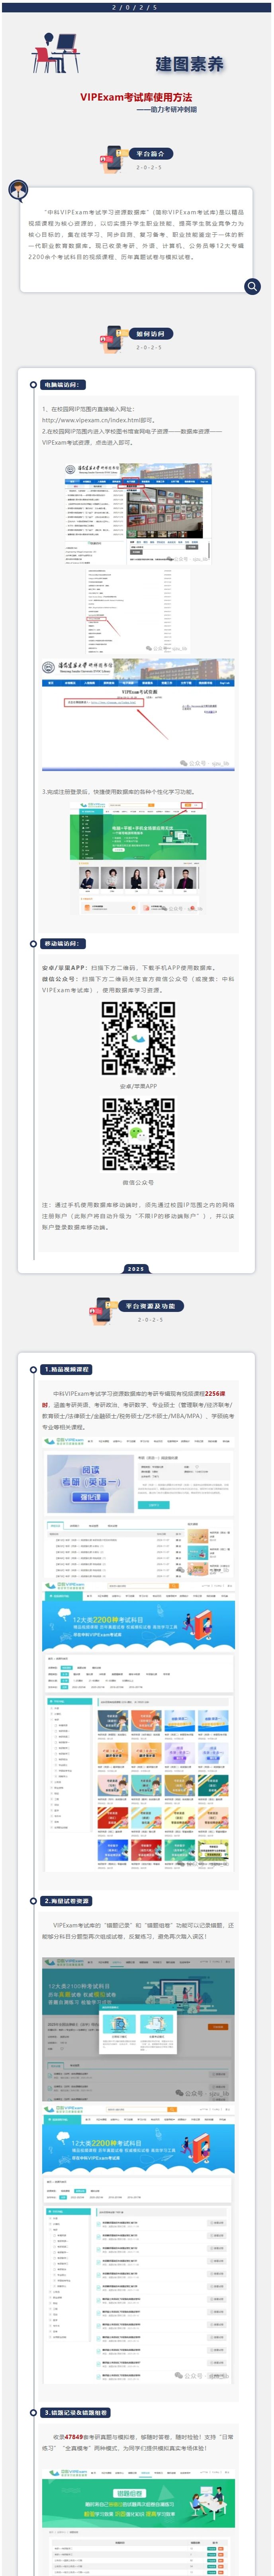Click the 安卓/苹果APP QR code
Image resolution: width=274 pixels, height=2576 pixels.
[139, 1039]
